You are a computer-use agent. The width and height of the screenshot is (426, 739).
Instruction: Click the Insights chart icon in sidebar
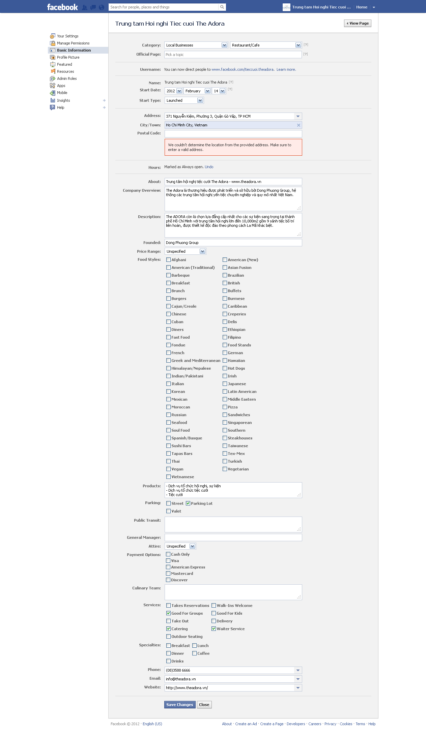click(x=53, y=100)
